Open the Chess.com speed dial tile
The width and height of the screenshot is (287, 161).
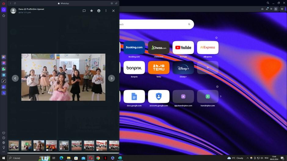point(159,47)
